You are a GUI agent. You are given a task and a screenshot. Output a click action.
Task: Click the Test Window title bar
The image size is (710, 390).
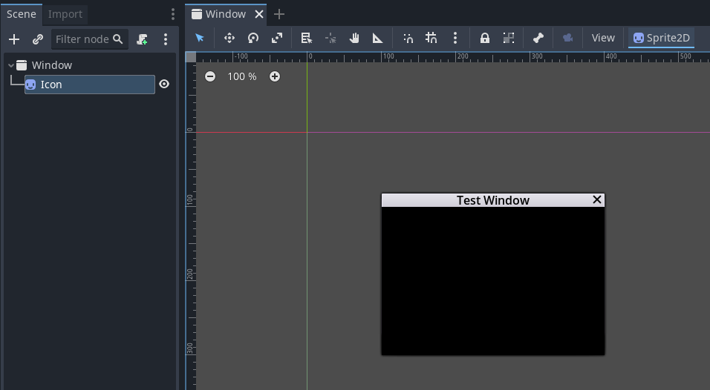tap(492, 200)
